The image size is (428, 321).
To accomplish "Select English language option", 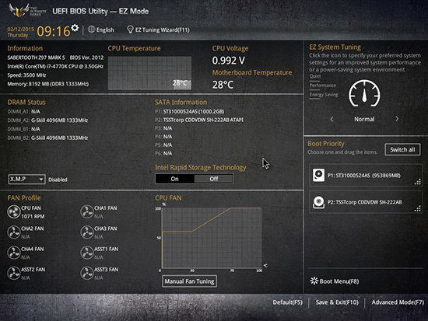I will pyautogui.click(x=105, y=30).
